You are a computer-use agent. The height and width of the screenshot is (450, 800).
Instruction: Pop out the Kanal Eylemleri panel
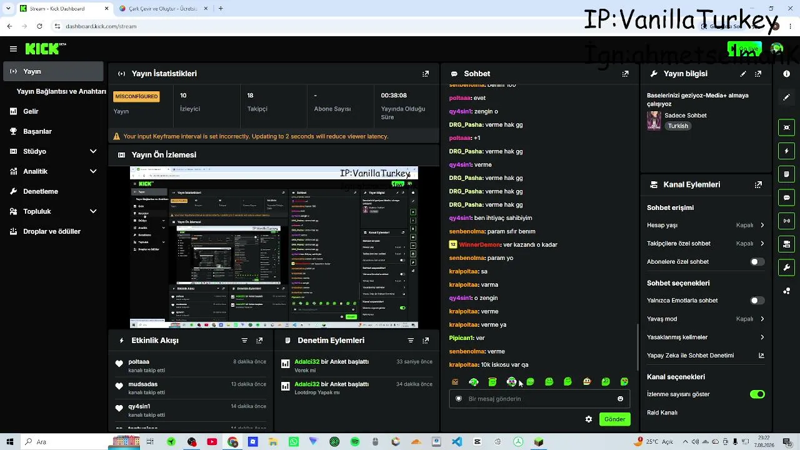pos(758,185)
